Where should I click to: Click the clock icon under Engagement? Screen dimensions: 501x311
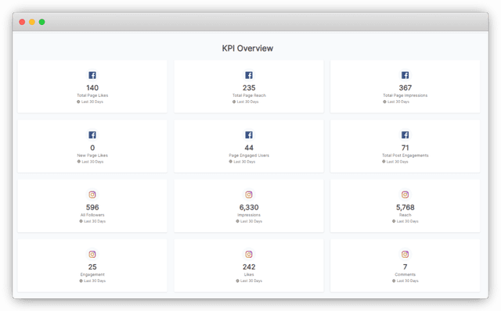point(81,281)
